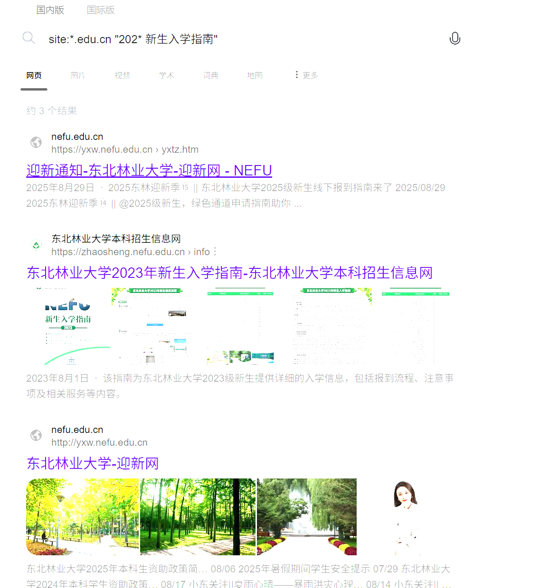Select 国内版 search mode
The image size is (549, 588).
[50, 9]
